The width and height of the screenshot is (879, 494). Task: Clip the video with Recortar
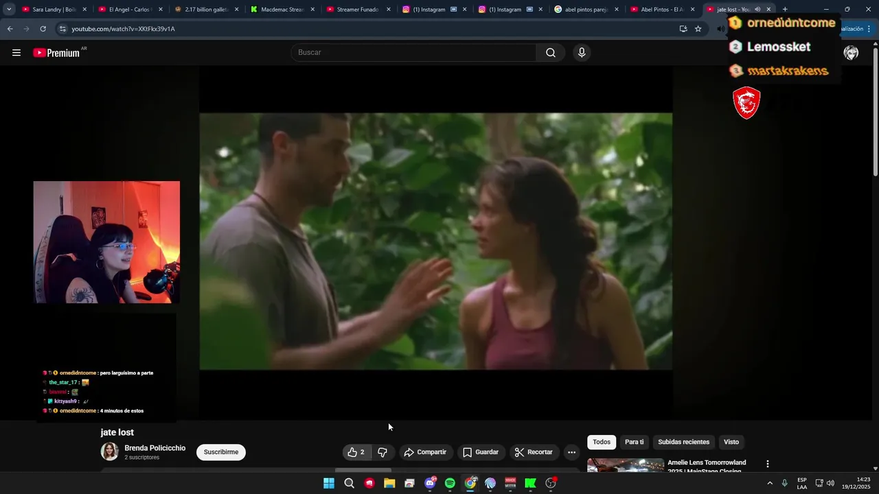click(534, 452)
